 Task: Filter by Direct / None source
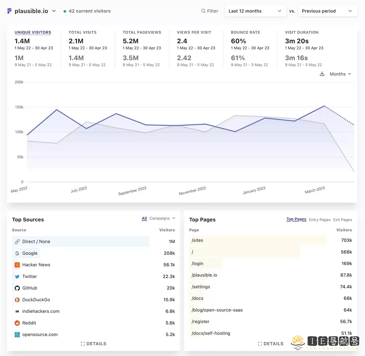click(36, 242)
